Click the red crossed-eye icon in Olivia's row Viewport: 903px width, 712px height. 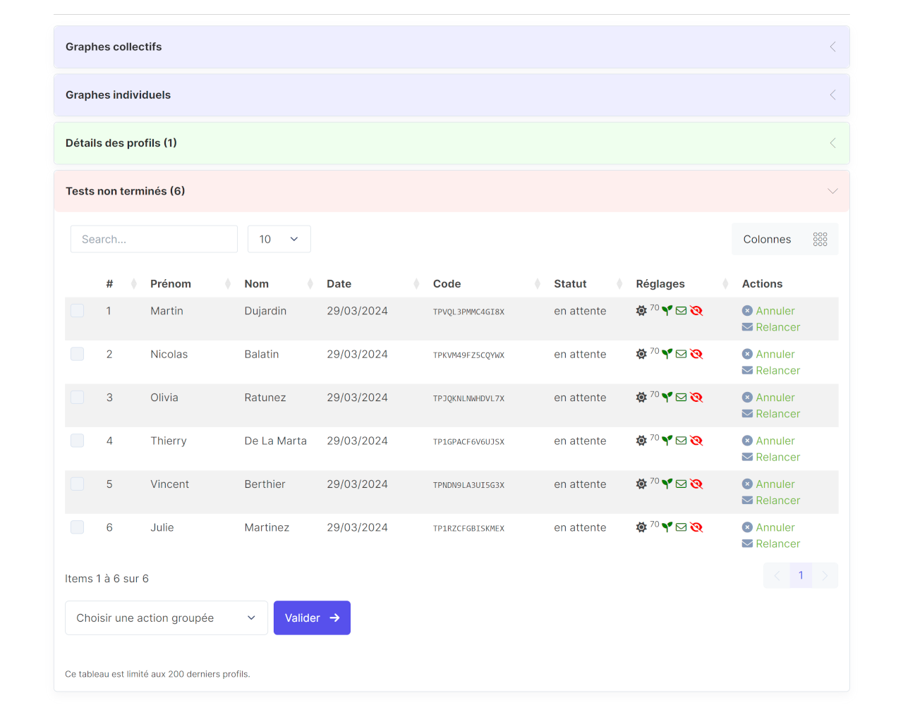(x=696, y=398)
